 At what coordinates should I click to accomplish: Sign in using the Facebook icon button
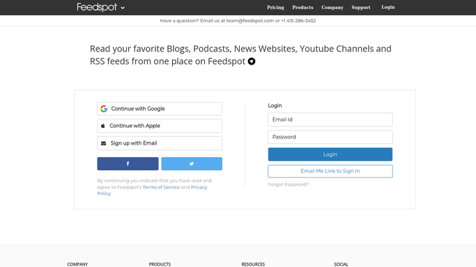click(128, 164)
